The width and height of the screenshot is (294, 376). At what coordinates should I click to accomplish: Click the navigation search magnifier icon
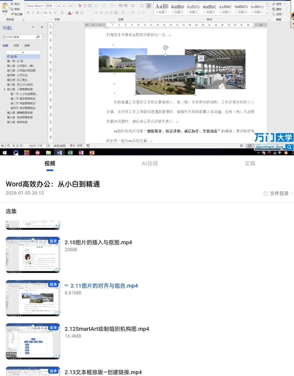(x=38, y=37)
